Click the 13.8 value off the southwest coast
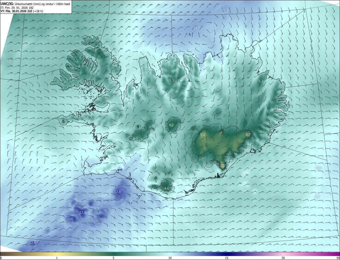Screen dimensions: 340x260 click(x=117, y=191)
